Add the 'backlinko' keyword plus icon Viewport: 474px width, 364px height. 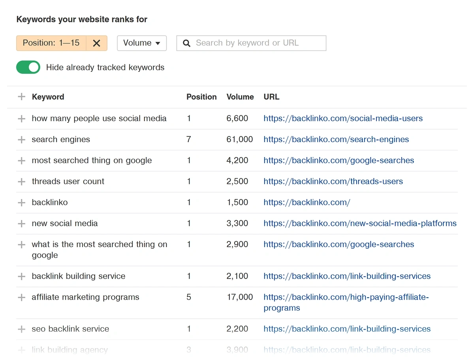pyautogui.click(x=22, y=203)
